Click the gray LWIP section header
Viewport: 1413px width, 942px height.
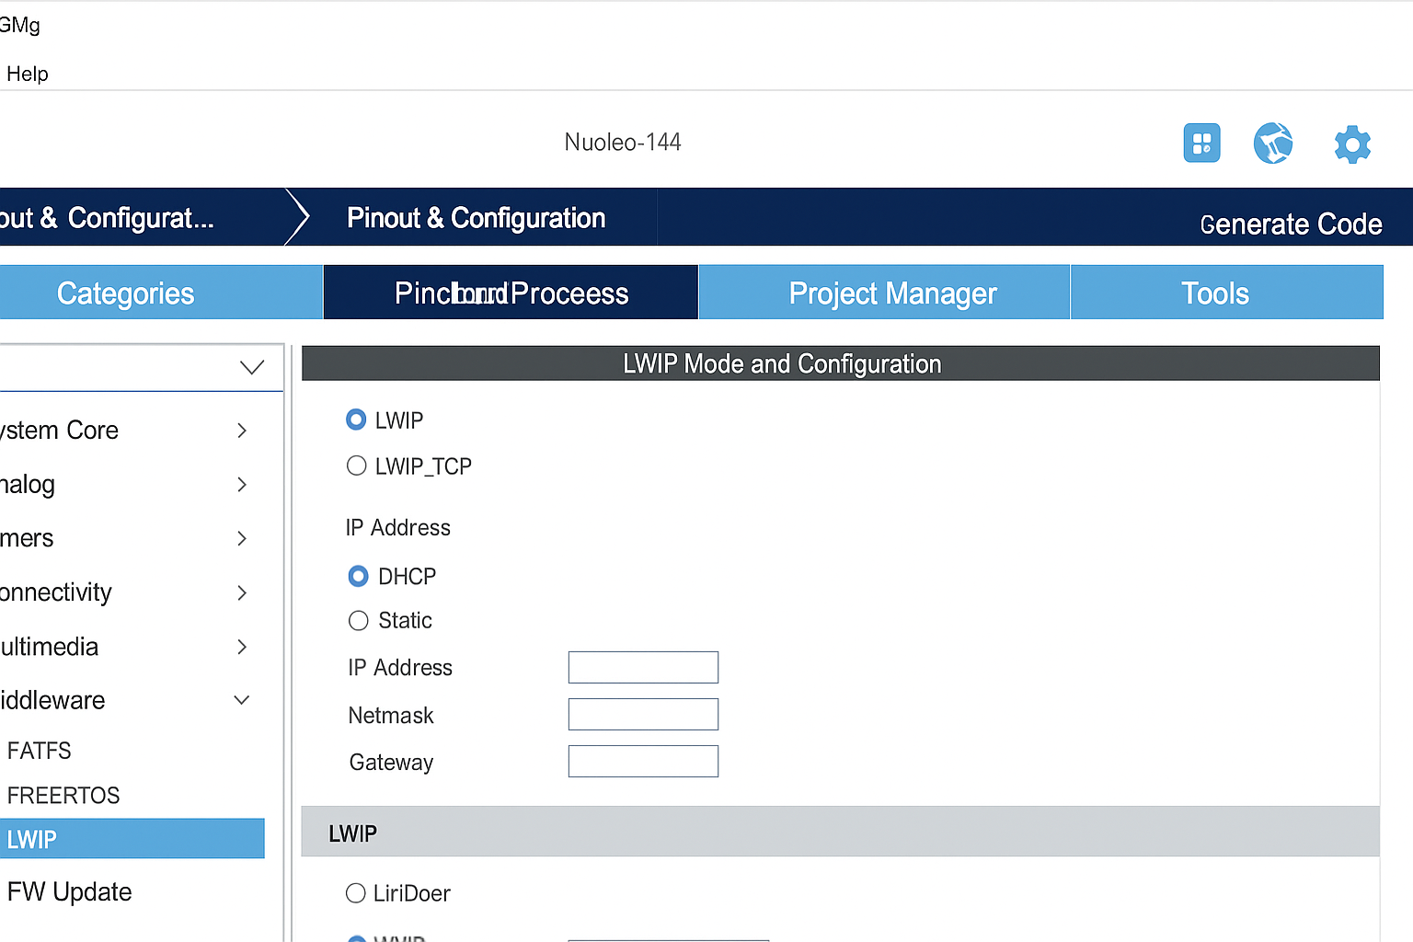coord(841,832)
